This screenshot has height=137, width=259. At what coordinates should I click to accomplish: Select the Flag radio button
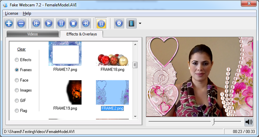coord(17,111)
